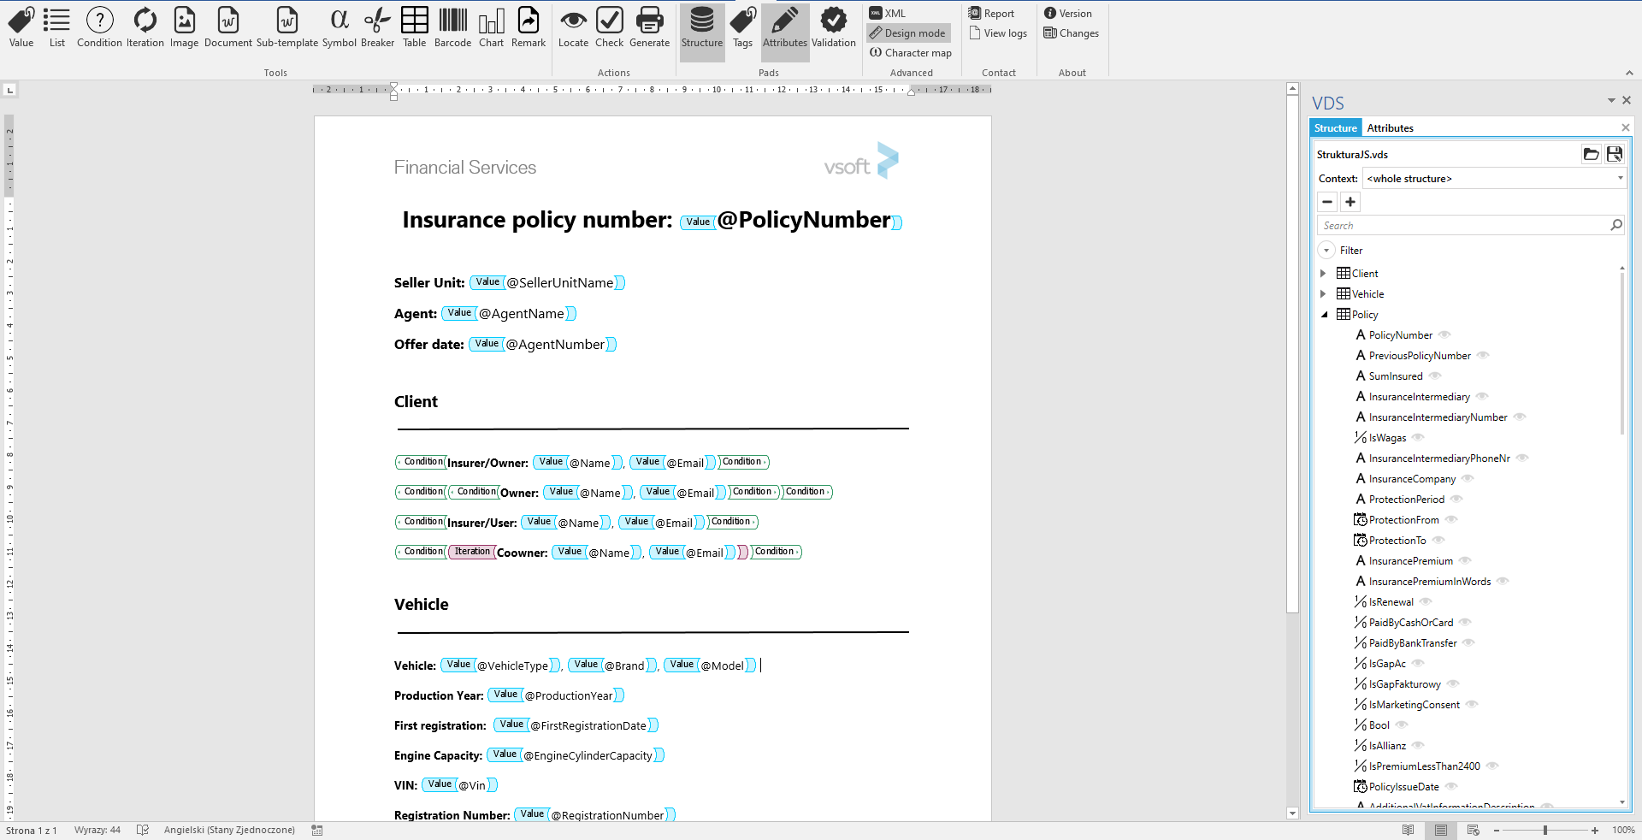Open a structure file with the folder icon
Viewport: 1642px width, 840px height.
point(1592,154)
